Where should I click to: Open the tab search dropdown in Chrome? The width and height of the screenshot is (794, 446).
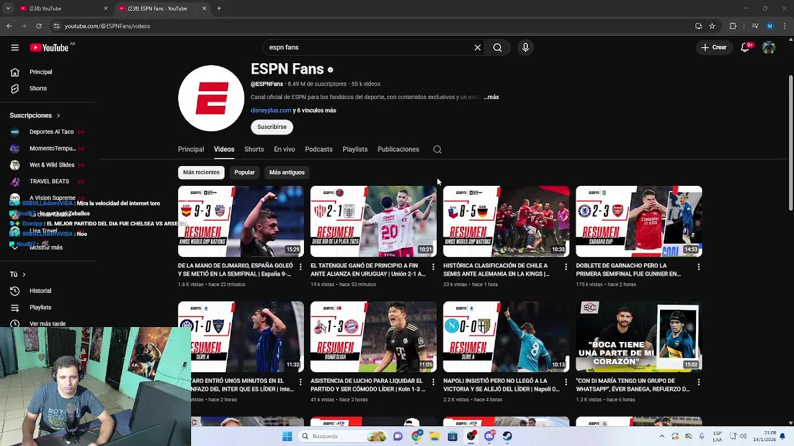point(8,8)
